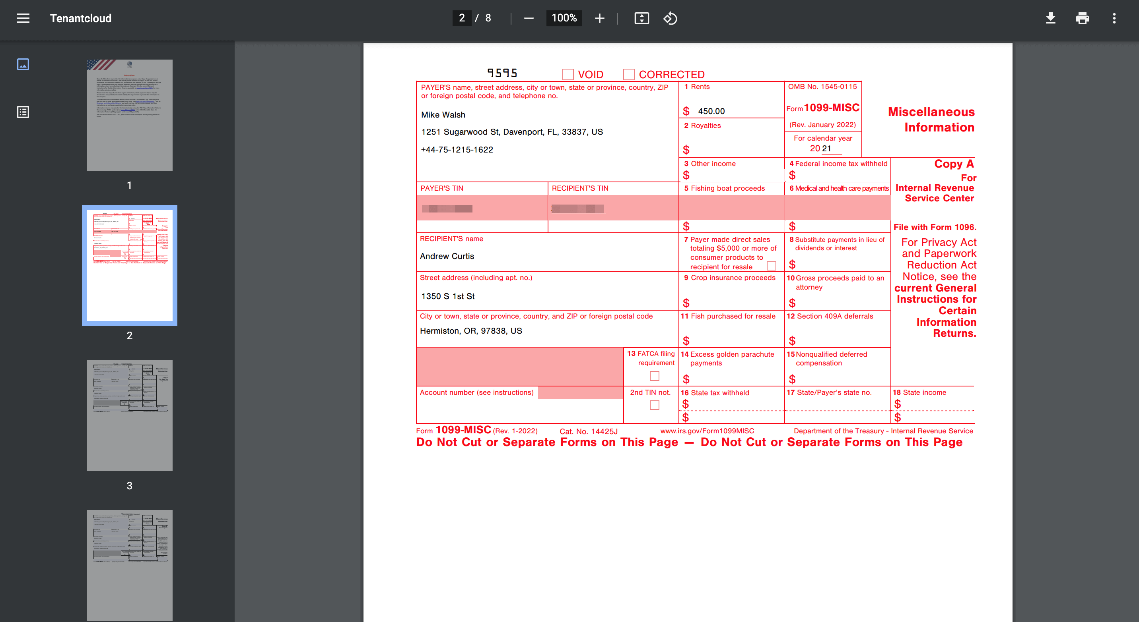The width and height of the screenshot is (1139, 622).
Task: Click the Account number label
Action: [x=477, y=392]
